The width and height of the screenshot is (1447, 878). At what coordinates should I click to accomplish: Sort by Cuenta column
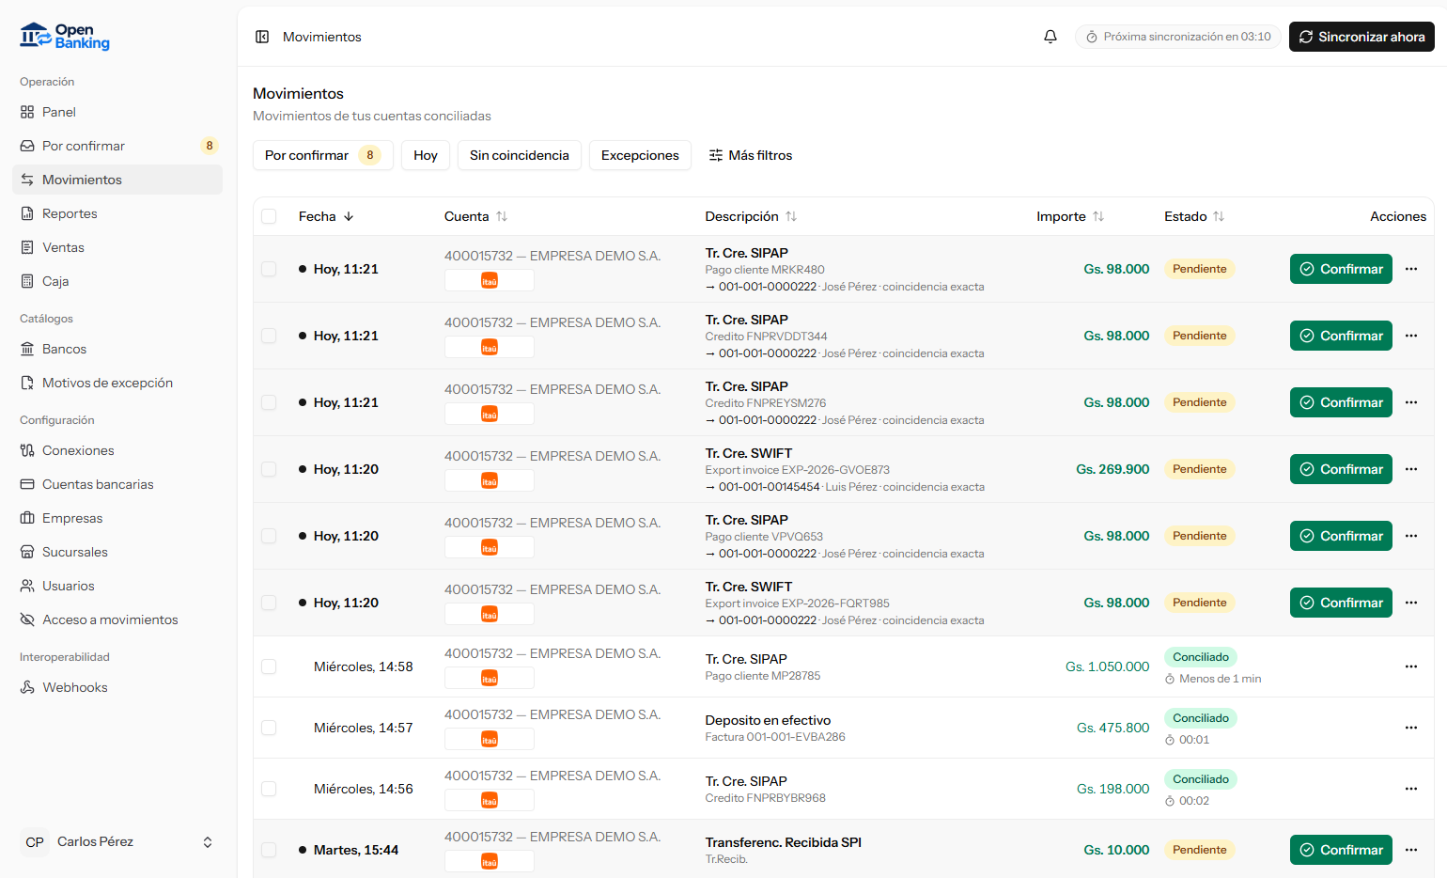point(475,216)
